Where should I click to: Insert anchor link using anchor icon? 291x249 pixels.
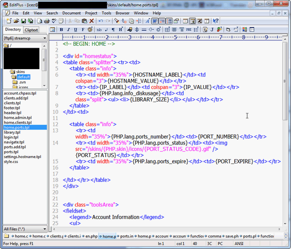[x=137, y=30]
